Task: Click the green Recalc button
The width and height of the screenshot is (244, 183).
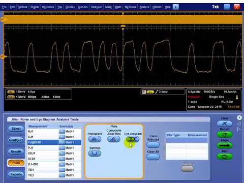Action: [x=225, y=135]
